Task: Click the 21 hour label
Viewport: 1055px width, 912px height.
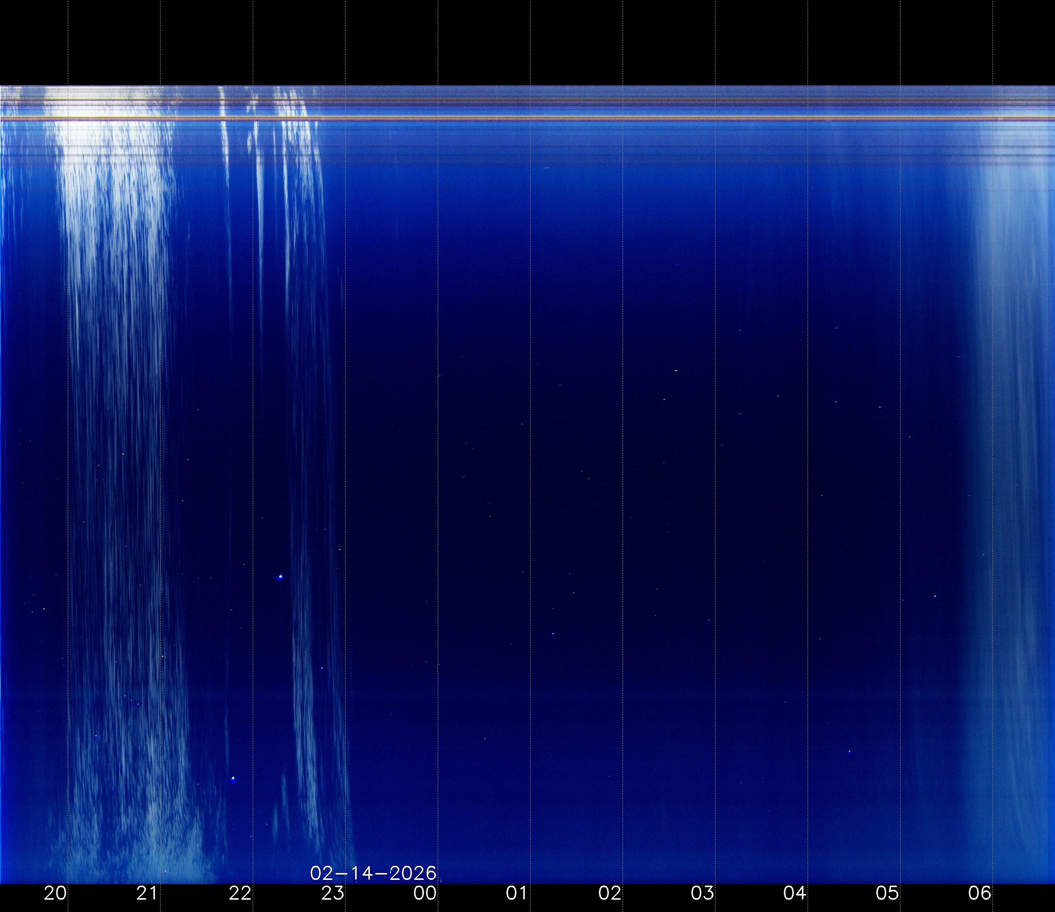Action: coord(147,893)
